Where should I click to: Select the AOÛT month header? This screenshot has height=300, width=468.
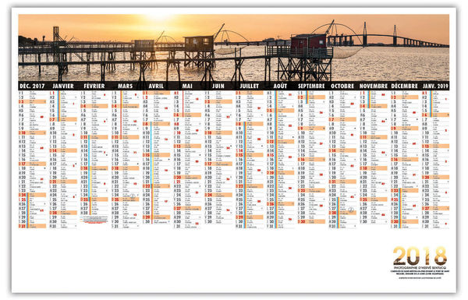pyautogui.click(x=280, y=86)
